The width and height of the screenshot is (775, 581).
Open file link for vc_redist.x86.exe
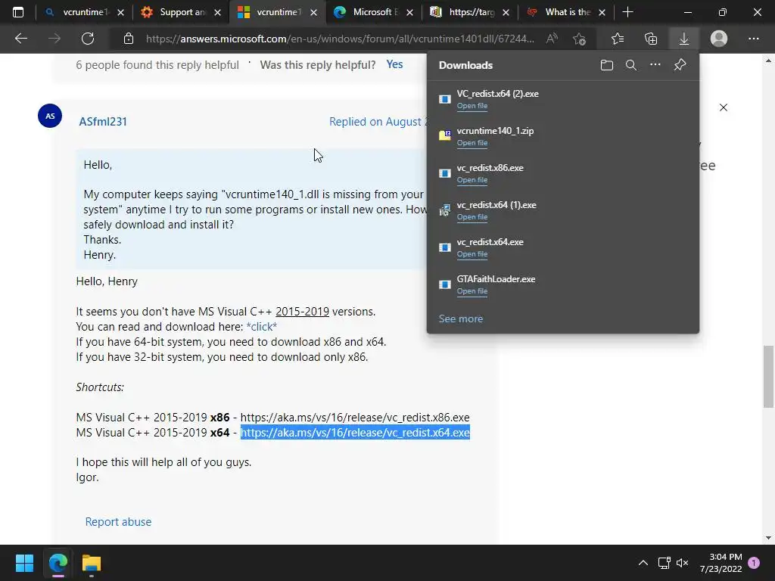(472, 180)
